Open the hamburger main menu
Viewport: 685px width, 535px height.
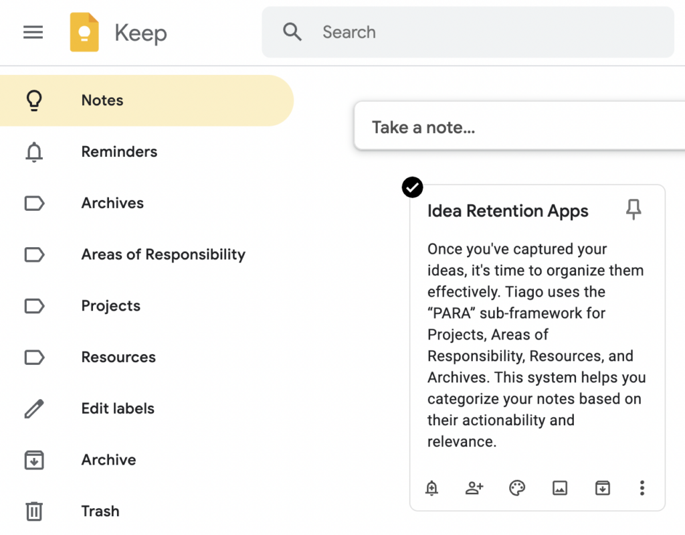[33, 32]
